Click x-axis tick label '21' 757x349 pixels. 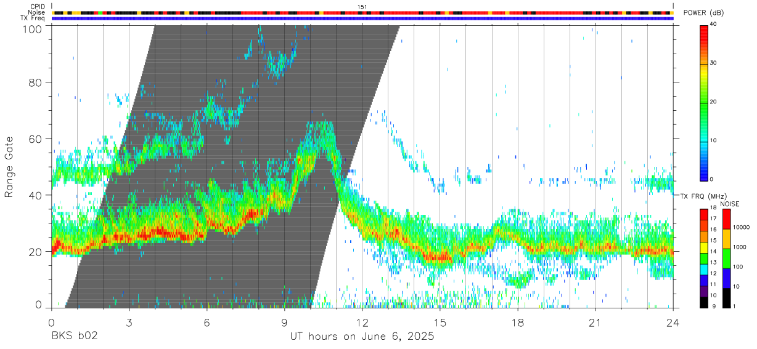pyautogui.click(x=595, y=323)
